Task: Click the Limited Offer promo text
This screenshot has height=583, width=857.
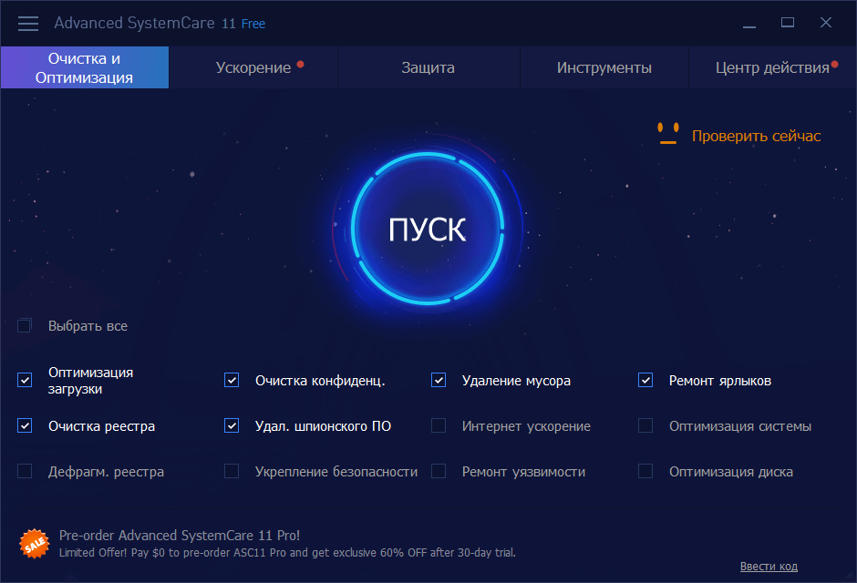Action: [287, 553]
